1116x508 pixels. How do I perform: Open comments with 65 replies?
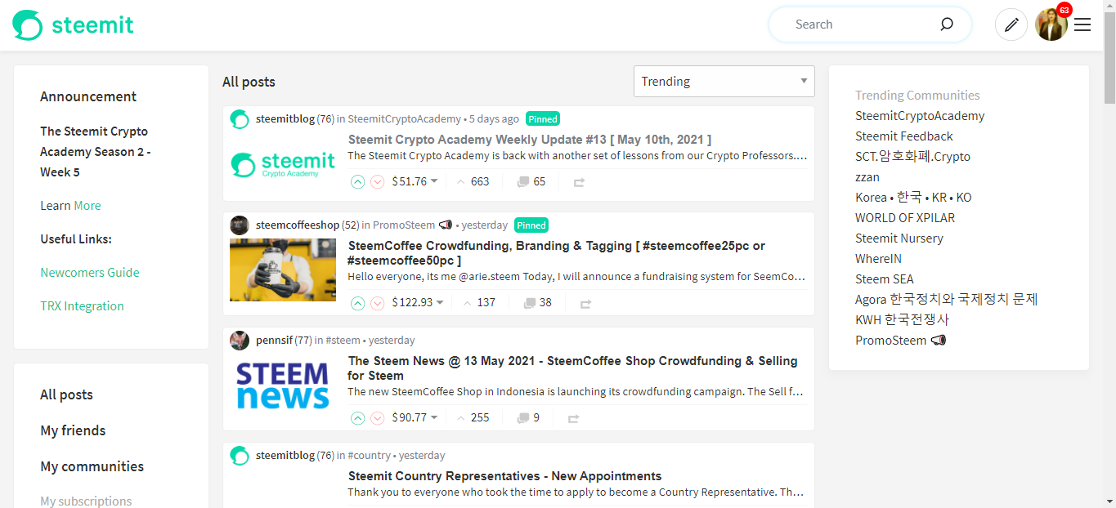pyautogui.click(x=531, y=181)
